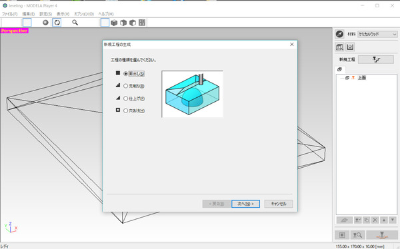This screenshot has height=249, width=400.
Task: Select the 荒削り(R) radio button
Action: tap(125, 86)
